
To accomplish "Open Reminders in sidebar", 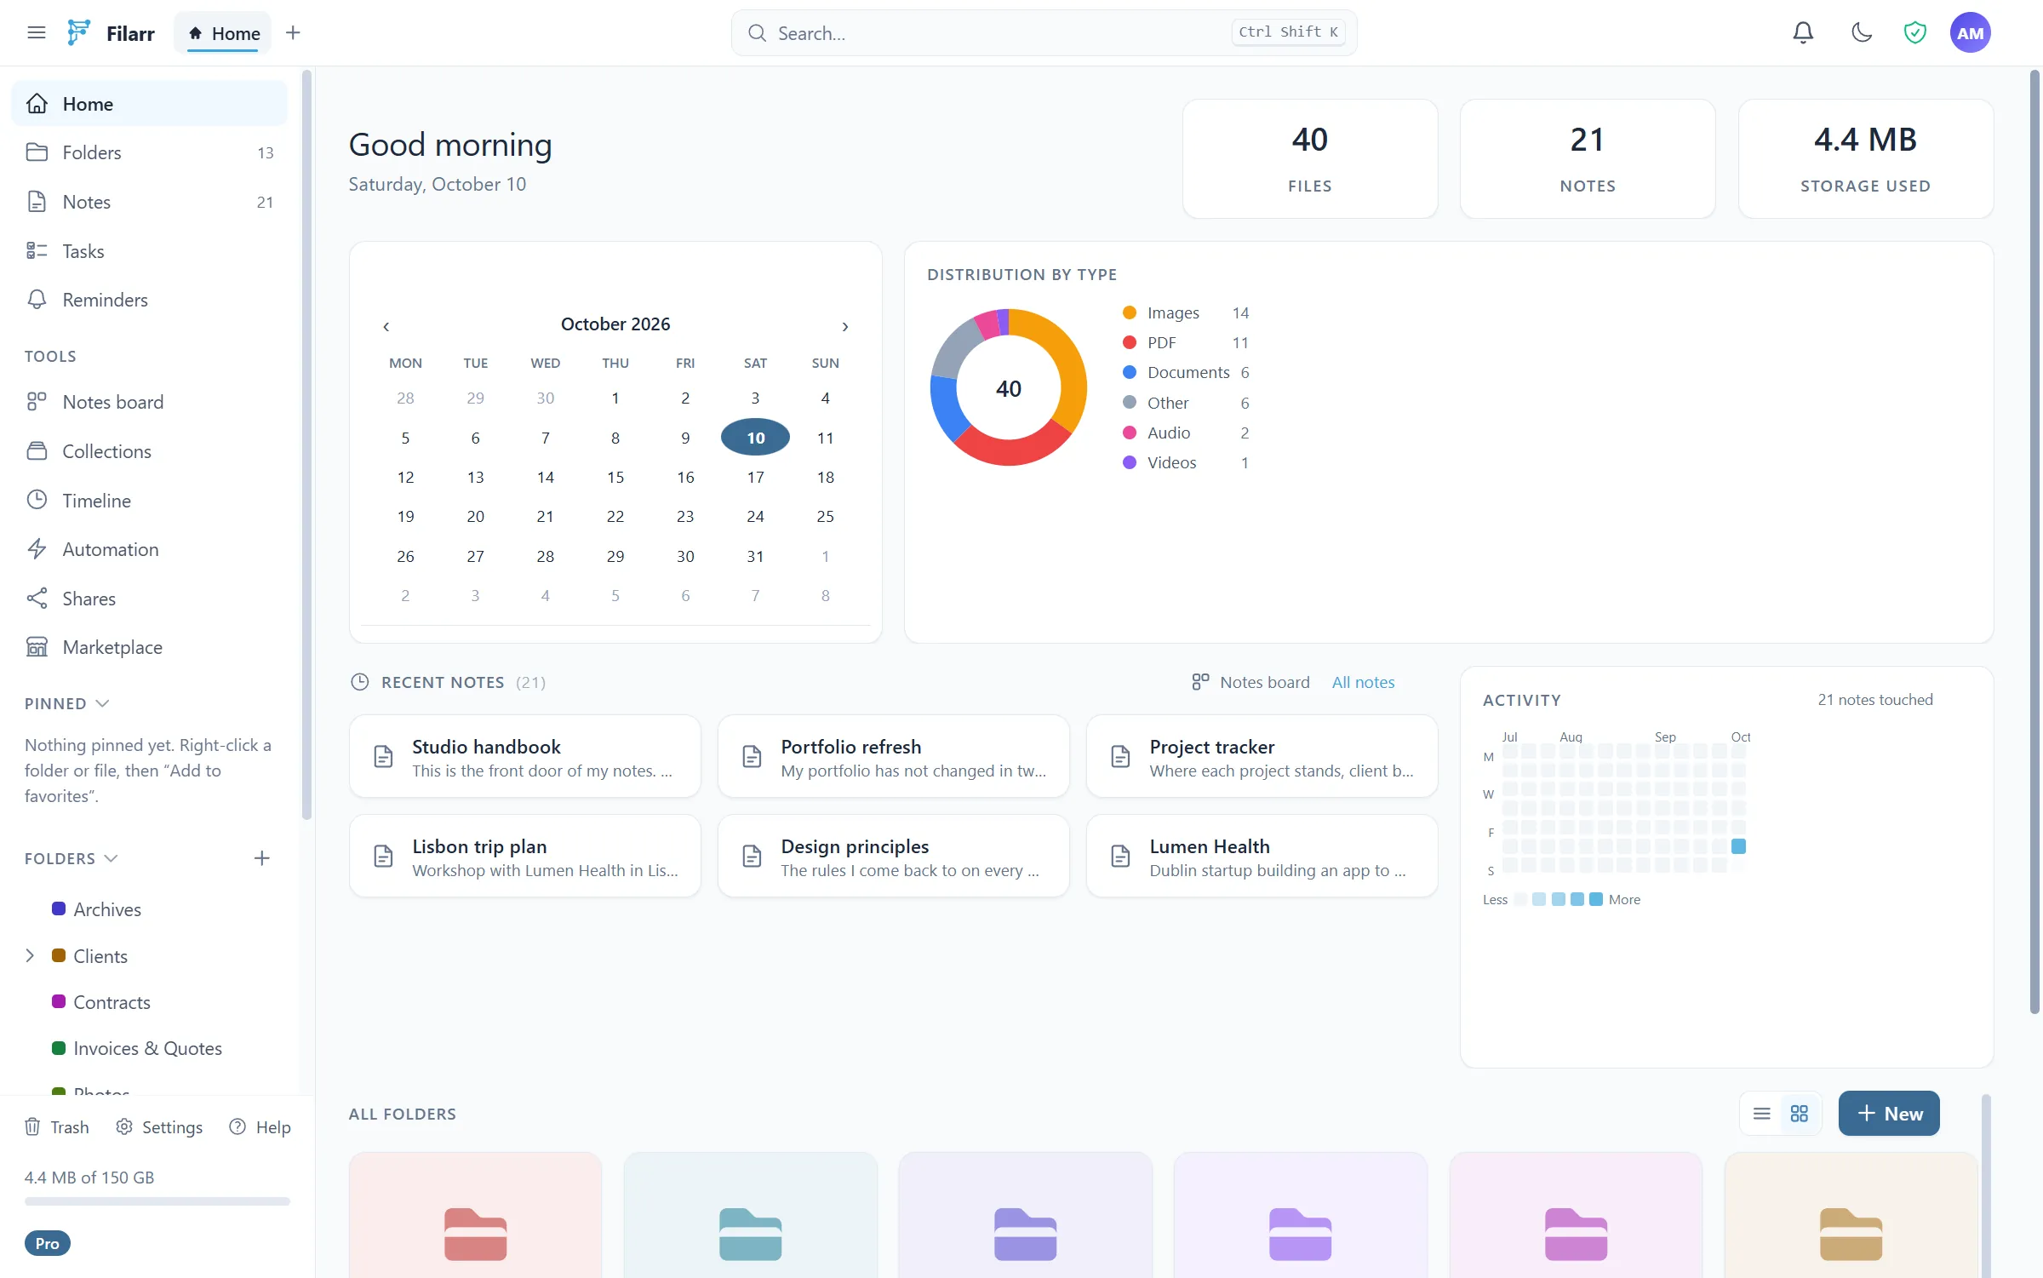I will point(150,300).
